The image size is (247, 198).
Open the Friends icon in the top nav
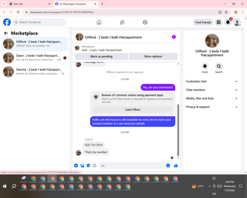[x=122, y=22]
